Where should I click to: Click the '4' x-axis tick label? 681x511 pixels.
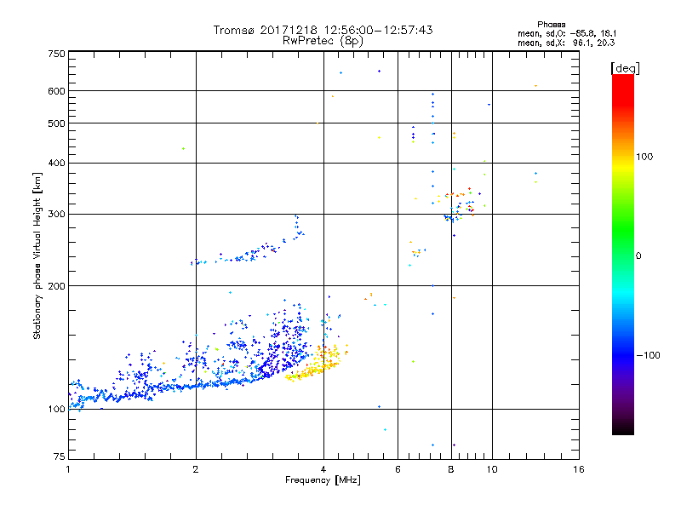click(323, 469)
